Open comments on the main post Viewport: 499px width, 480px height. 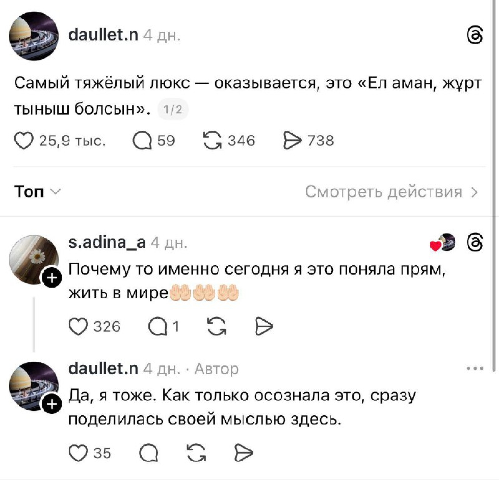click(142, 141)
